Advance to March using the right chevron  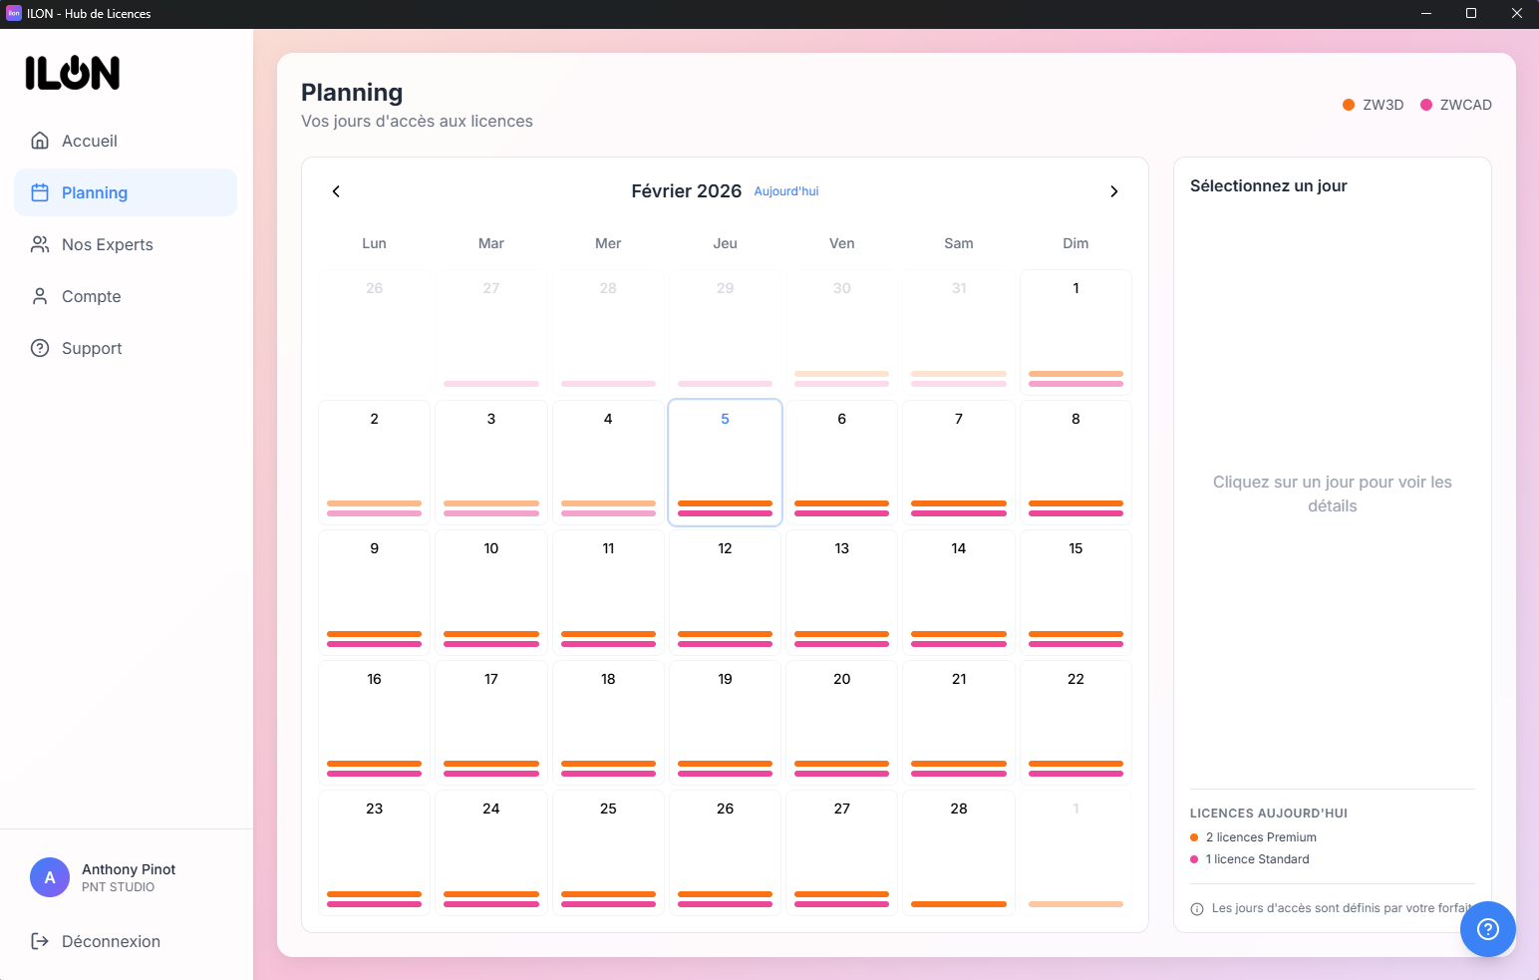point(1114,191)
